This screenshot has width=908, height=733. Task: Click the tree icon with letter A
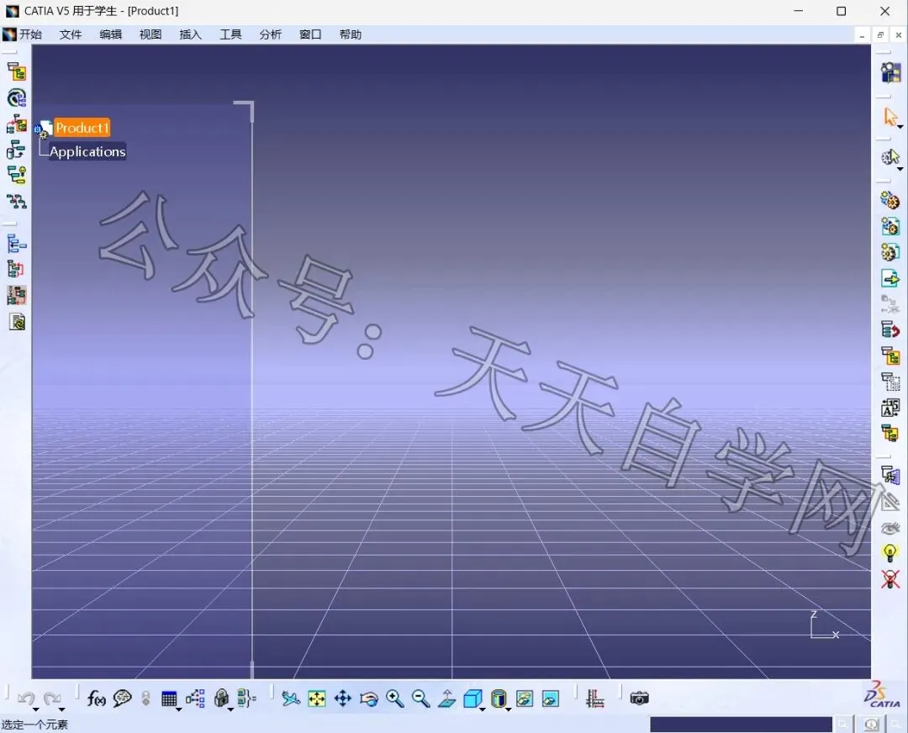tap(890, 408)
